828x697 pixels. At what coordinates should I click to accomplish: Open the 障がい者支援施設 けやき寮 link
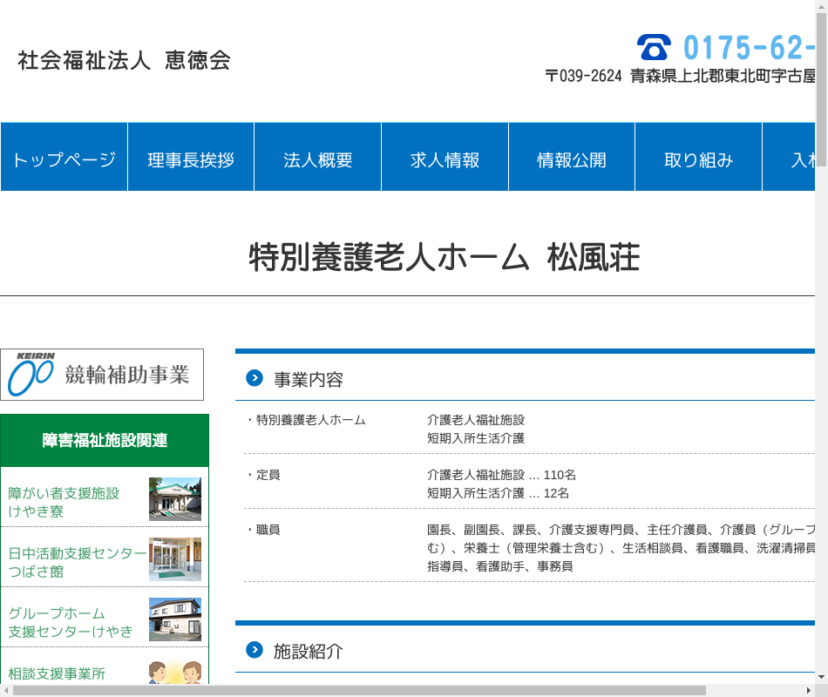point(64,502)
